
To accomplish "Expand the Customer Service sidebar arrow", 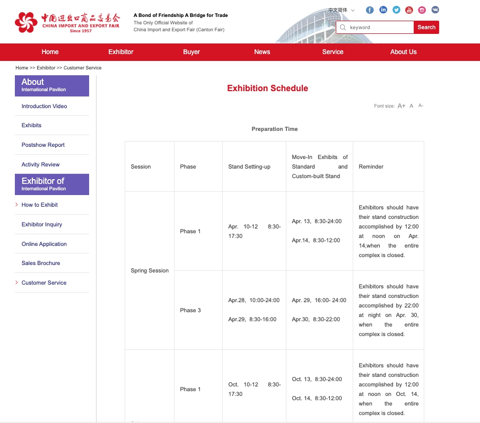I will [16, 283].
